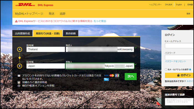Click the destination country field showing Japan
This screenshot has height=109, width=194.
46,66
